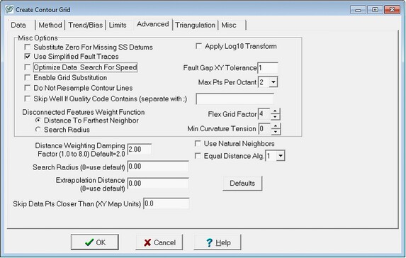Open the Trend/Bias tab
Screen dimensions: 406x258
pyautogui.click(x=86, y=25)
